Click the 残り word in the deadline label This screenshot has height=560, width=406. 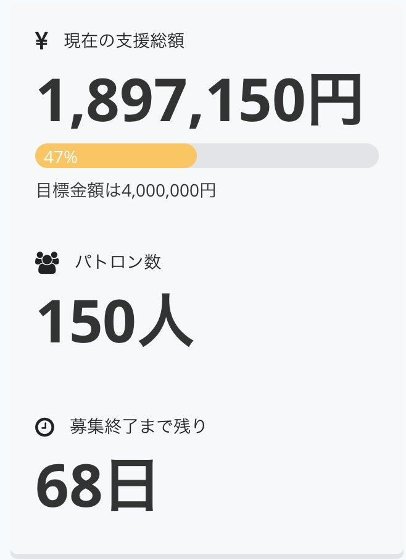(x=191, y=426)
